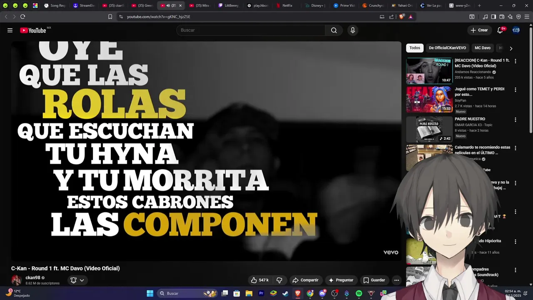Viewport: 533px width, 300px height.
Task: Open the account avatar menu
Action: (x=516, y=30)
